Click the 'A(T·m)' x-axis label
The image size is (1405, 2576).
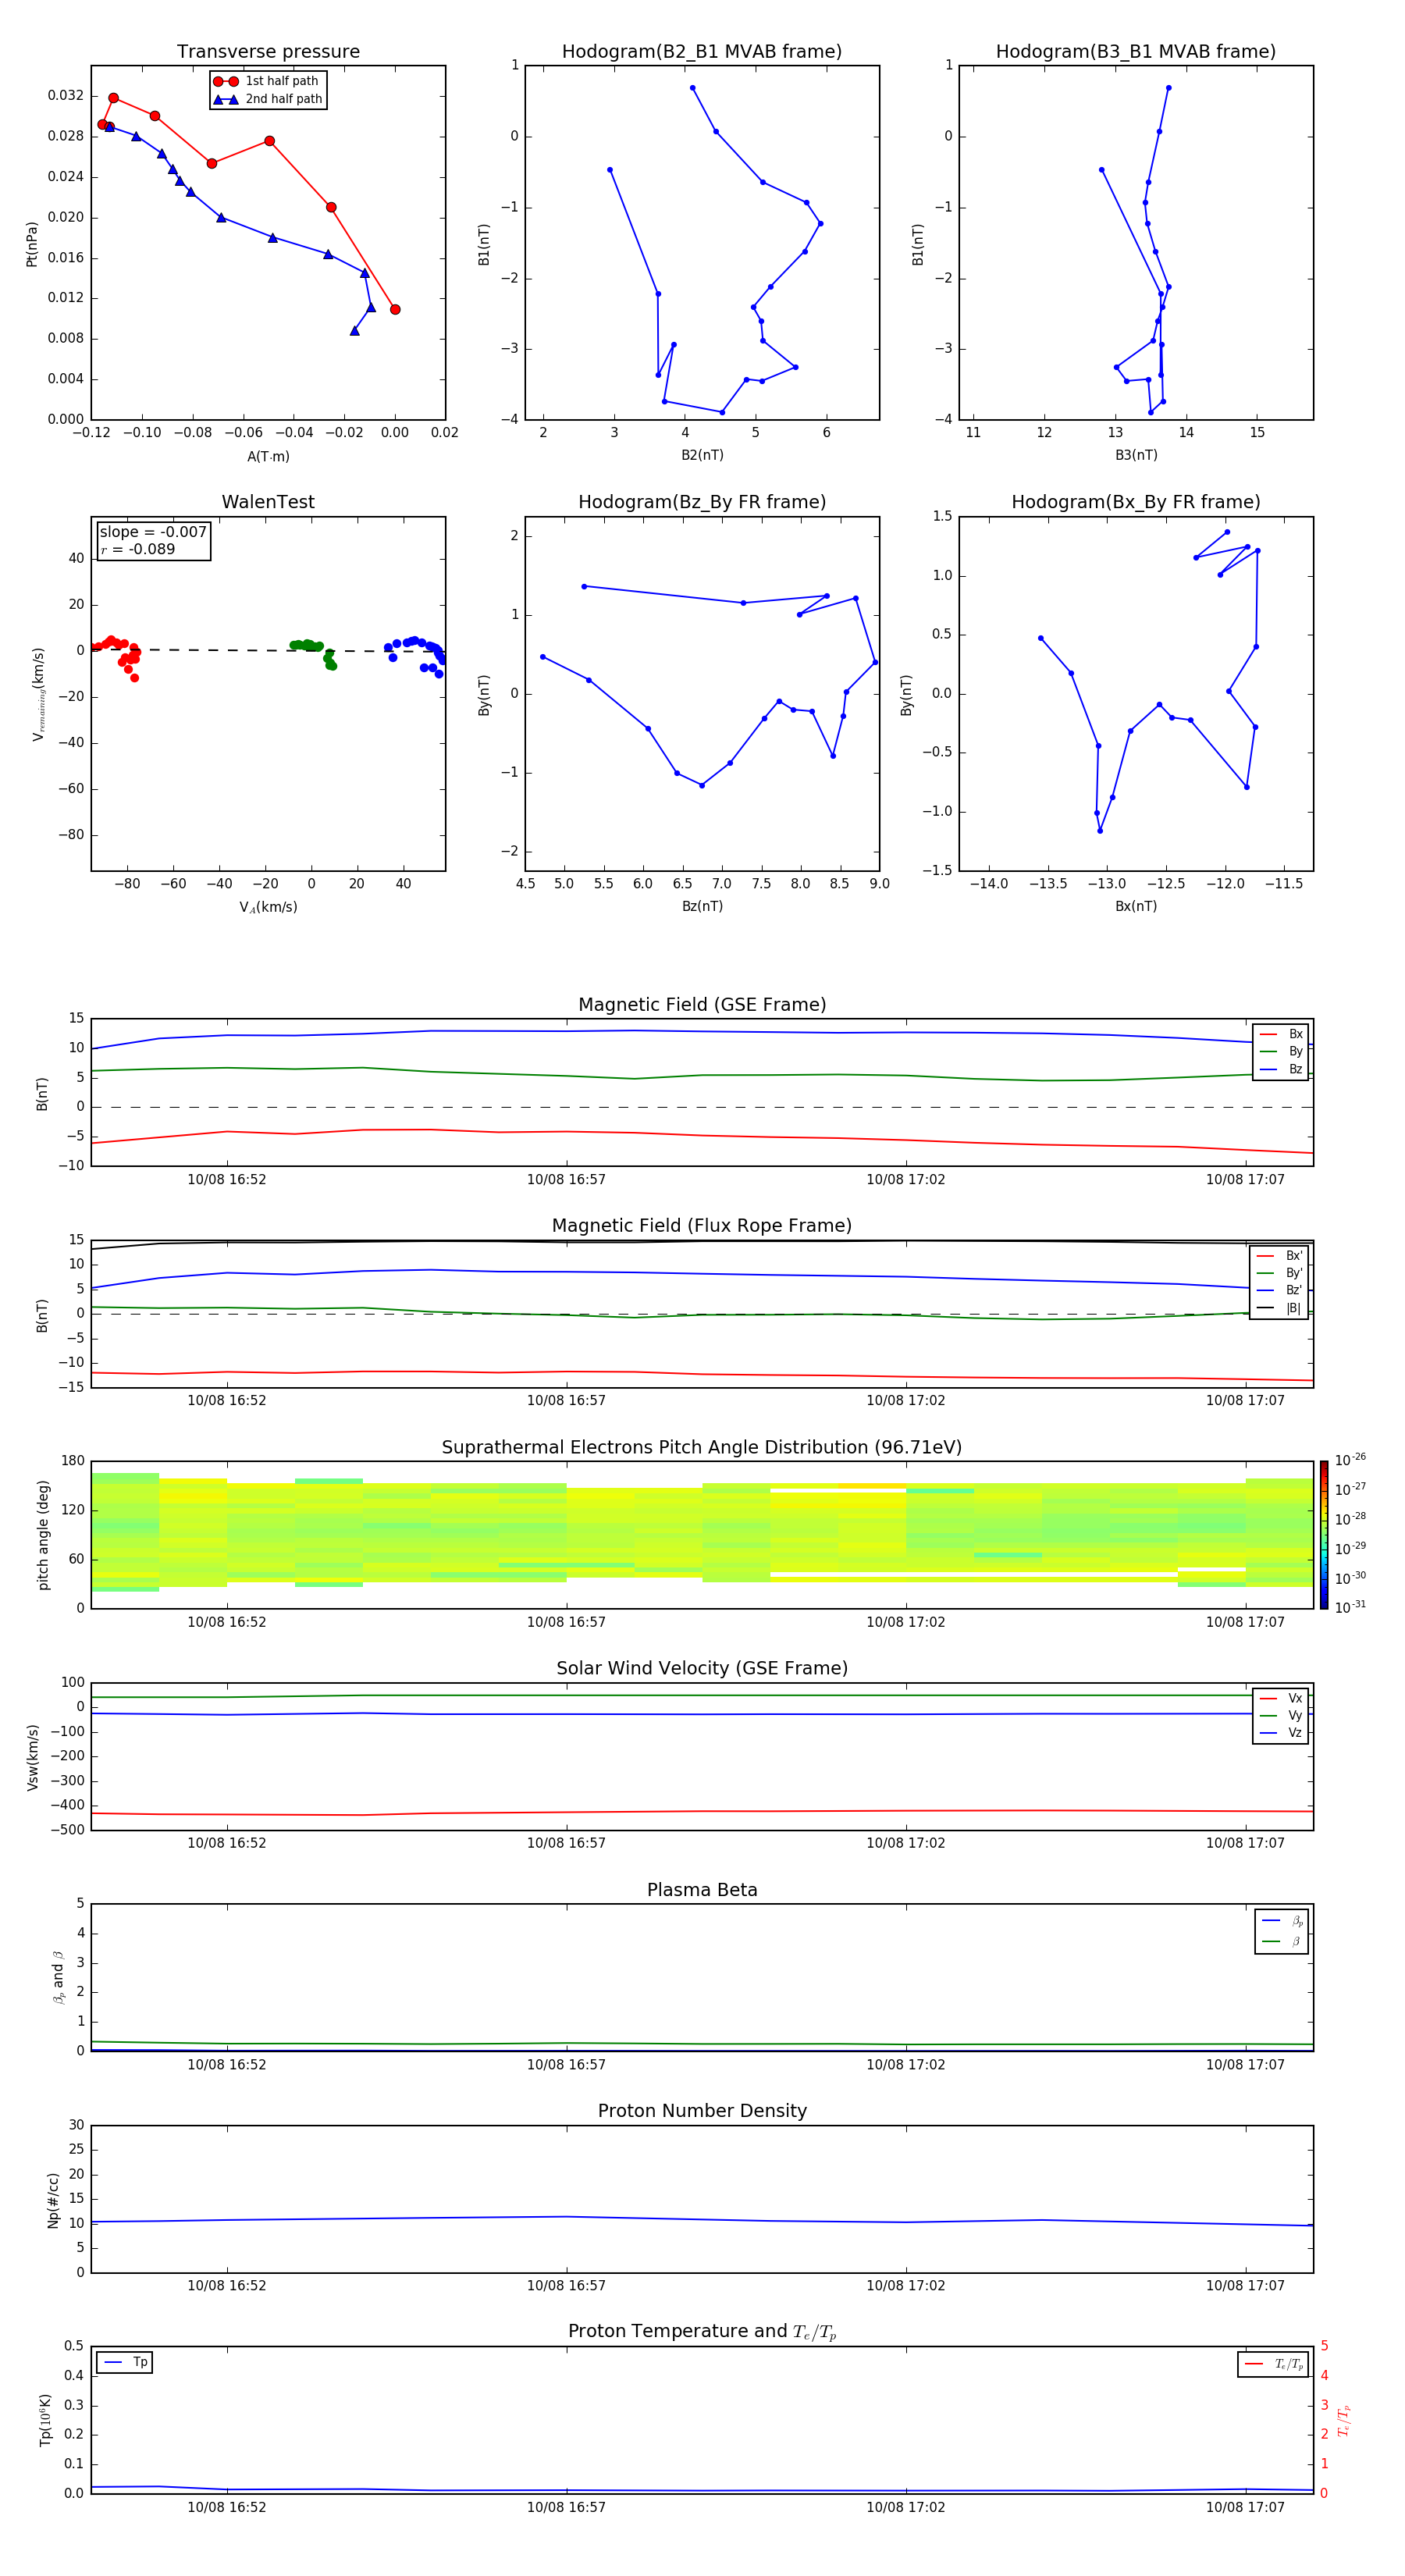(x=268, y=457)
